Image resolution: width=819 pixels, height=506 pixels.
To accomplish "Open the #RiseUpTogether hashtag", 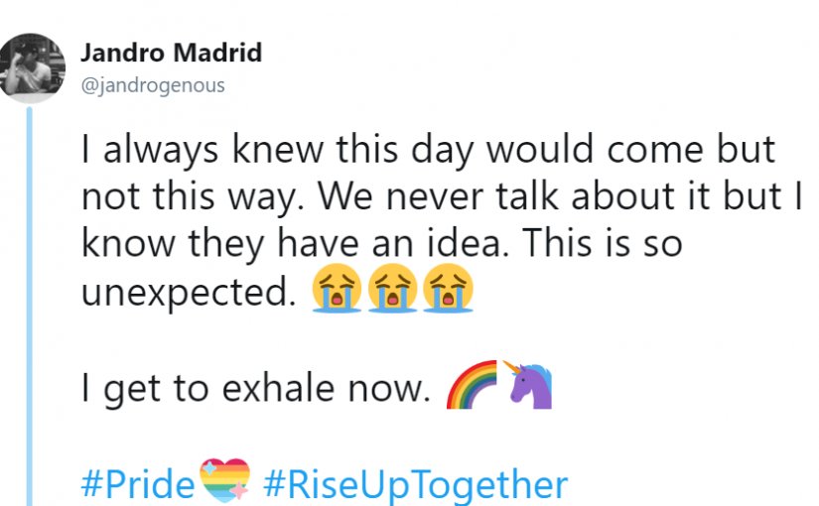I will pos(416,485).
